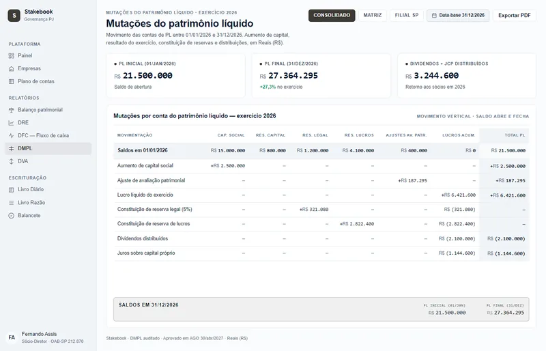Click the Stakebook logo icon
The width and height of the screenshot is (546, 351).
point(14,15)
